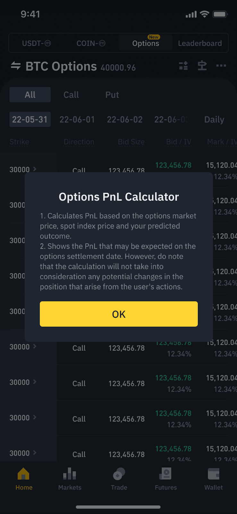Expand the bottom-most 30000 strike row
The width and height of the screenshot is (237, 514).
(23, 453)
